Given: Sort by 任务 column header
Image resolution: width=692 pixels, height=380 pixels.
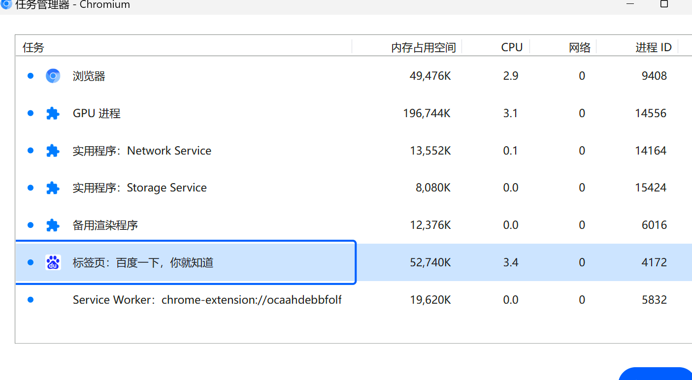Looking at the screenshot, I should point(33,47).
